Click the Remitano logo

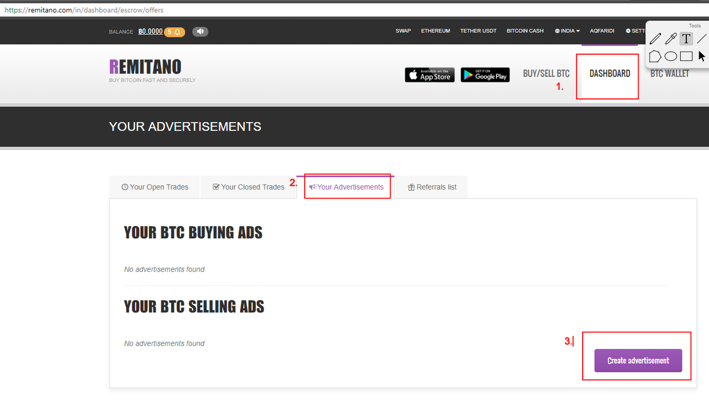(x=145, y=67)
